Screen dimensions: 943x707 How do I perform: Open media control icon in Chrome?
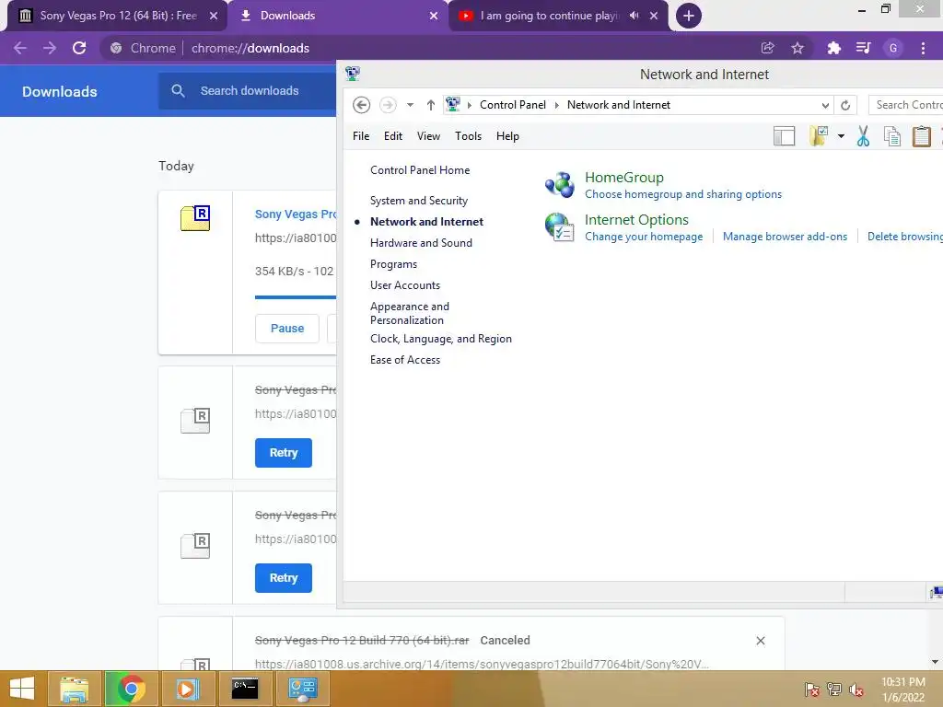coord(864,48)
